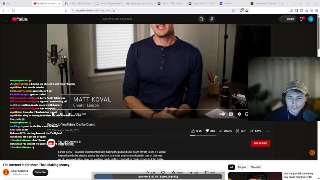Screen dimensions: 320x180
Task: Dislike the video showing 35K dislikes
Action: coord(210,131)
